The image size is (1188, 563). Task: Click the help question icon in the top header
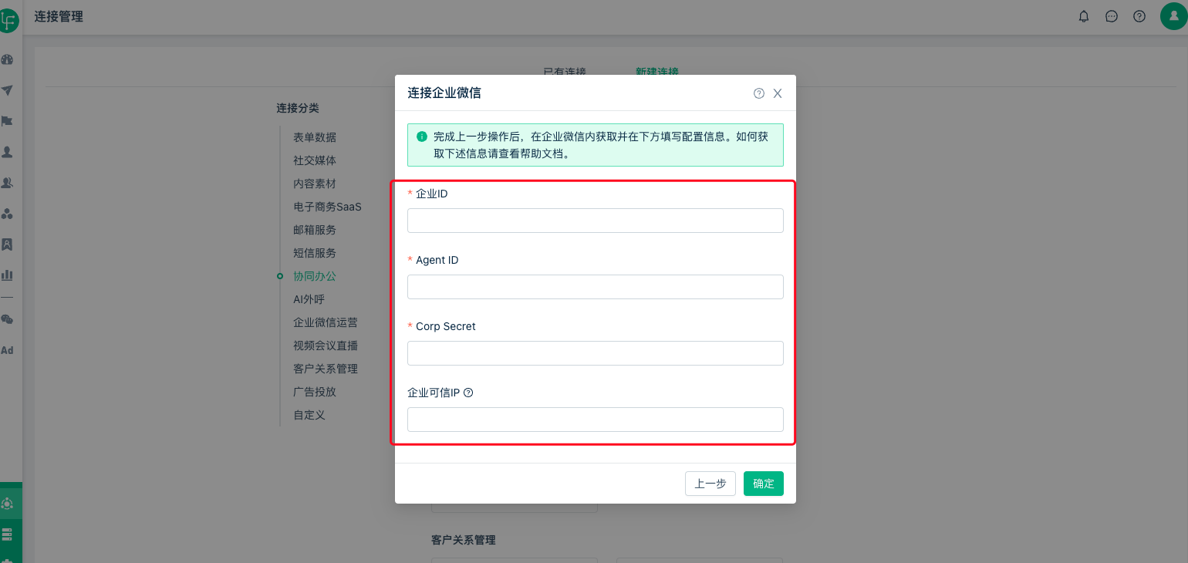[x=1139, y=16]
